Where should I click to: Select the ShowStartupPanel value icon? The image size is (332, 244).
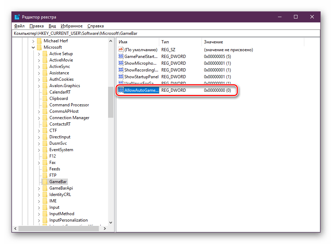[121, 77]
